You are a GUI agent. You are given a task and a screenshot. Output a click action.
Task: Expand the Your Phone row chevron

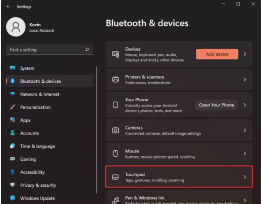[244, 105]
